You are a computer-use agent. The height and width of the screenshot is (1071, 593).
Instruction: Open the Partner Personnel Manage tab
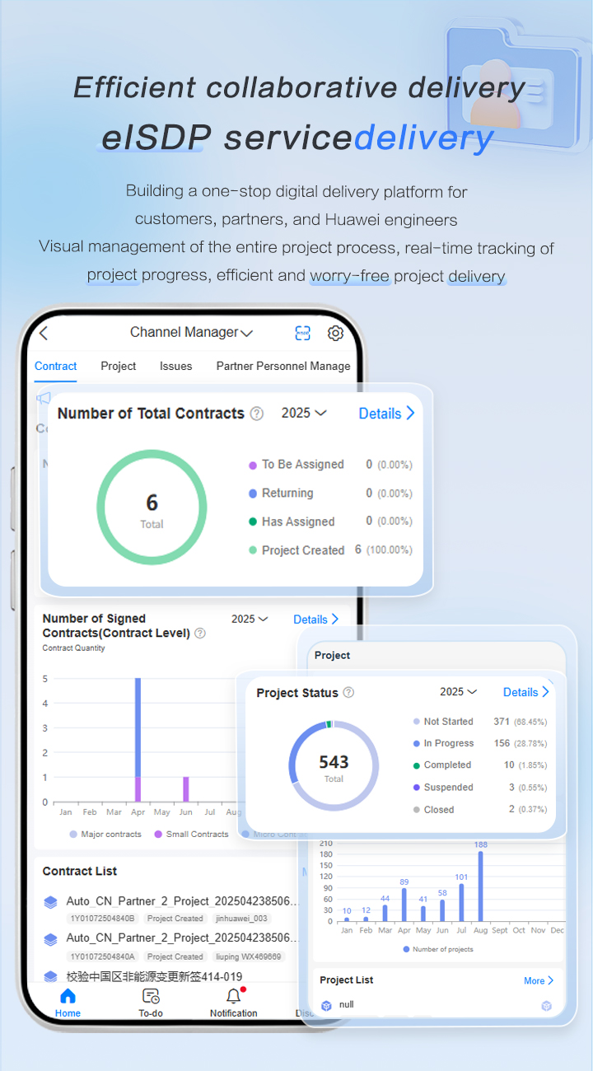283,366
